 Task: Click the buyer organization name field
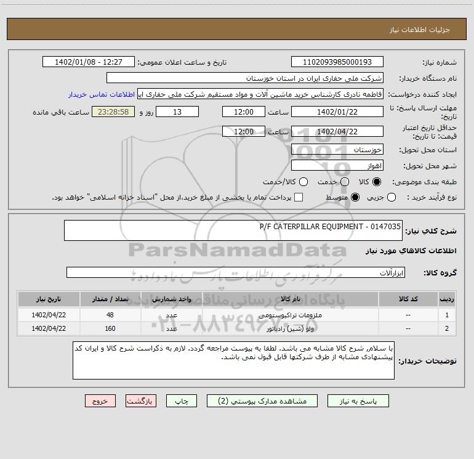click(245, 78)
